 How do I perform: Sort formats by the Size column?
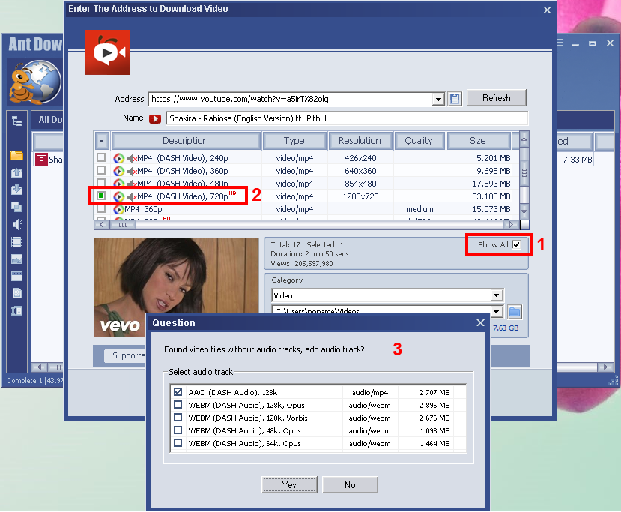pos(478,141)
